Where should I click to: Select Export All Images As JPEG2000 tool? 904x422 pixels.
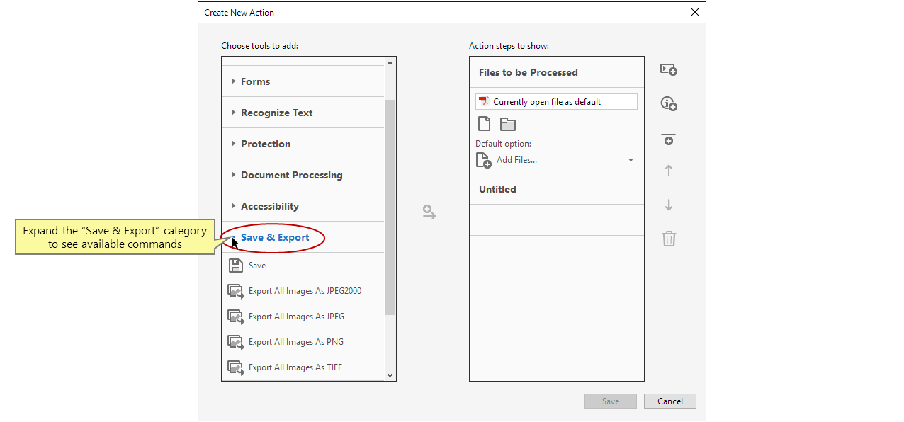[305, 290]
